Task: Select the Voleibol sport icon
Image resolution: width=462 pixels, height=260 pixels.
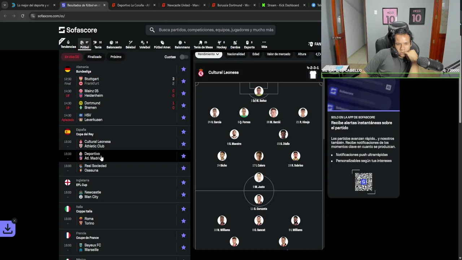Action: [144, 44]
